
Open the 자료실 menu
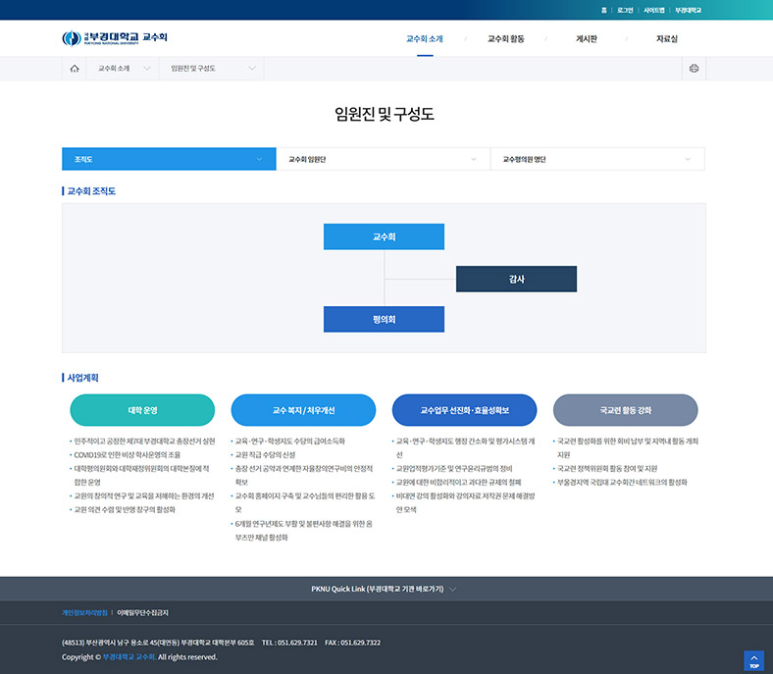pos(666,39)
